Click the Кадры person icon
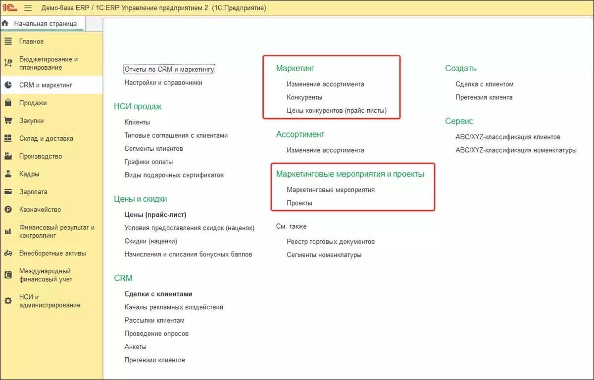Screen dimensions: 594x380 [8, 174]
